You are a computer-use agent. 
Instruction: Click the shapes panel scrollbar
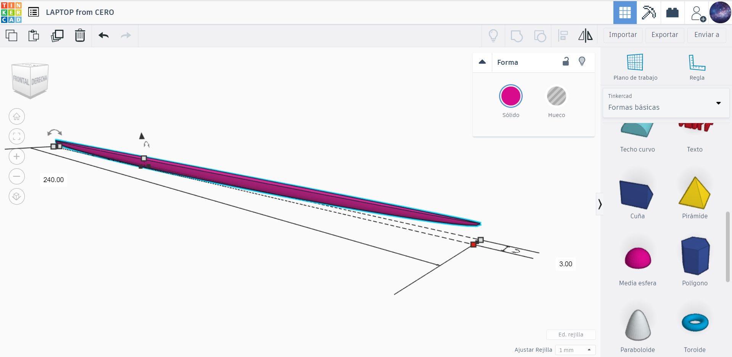pos(727,247)
